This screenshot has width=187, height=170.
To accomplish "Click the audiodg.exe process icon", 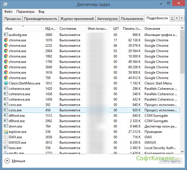I will (x=6, y=35).
